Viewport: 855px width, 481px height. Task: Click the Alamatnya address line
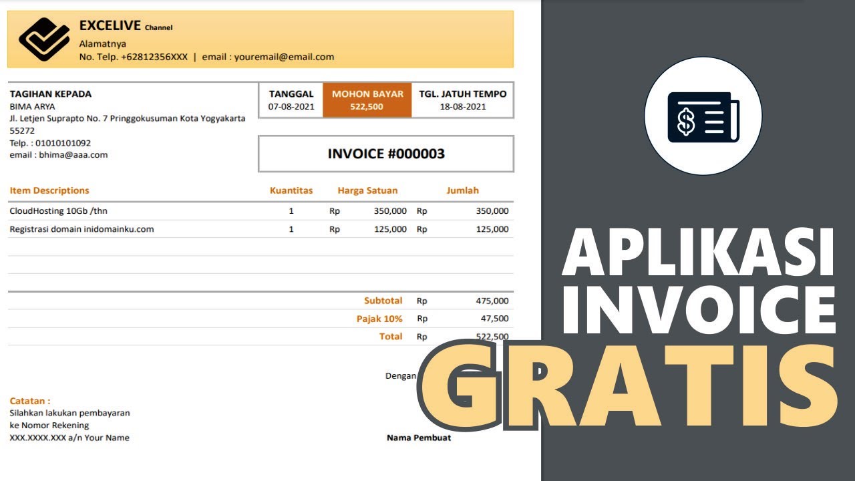pos(103,44)
